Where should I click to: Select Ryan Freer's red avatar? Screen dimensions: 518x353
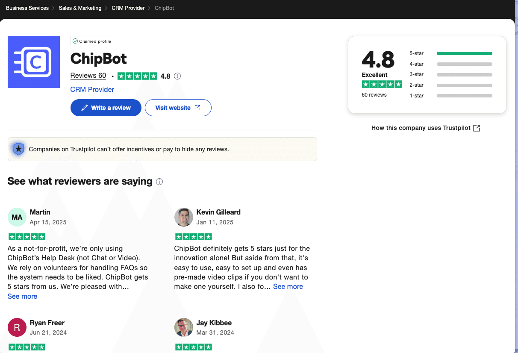coord(17,327)
